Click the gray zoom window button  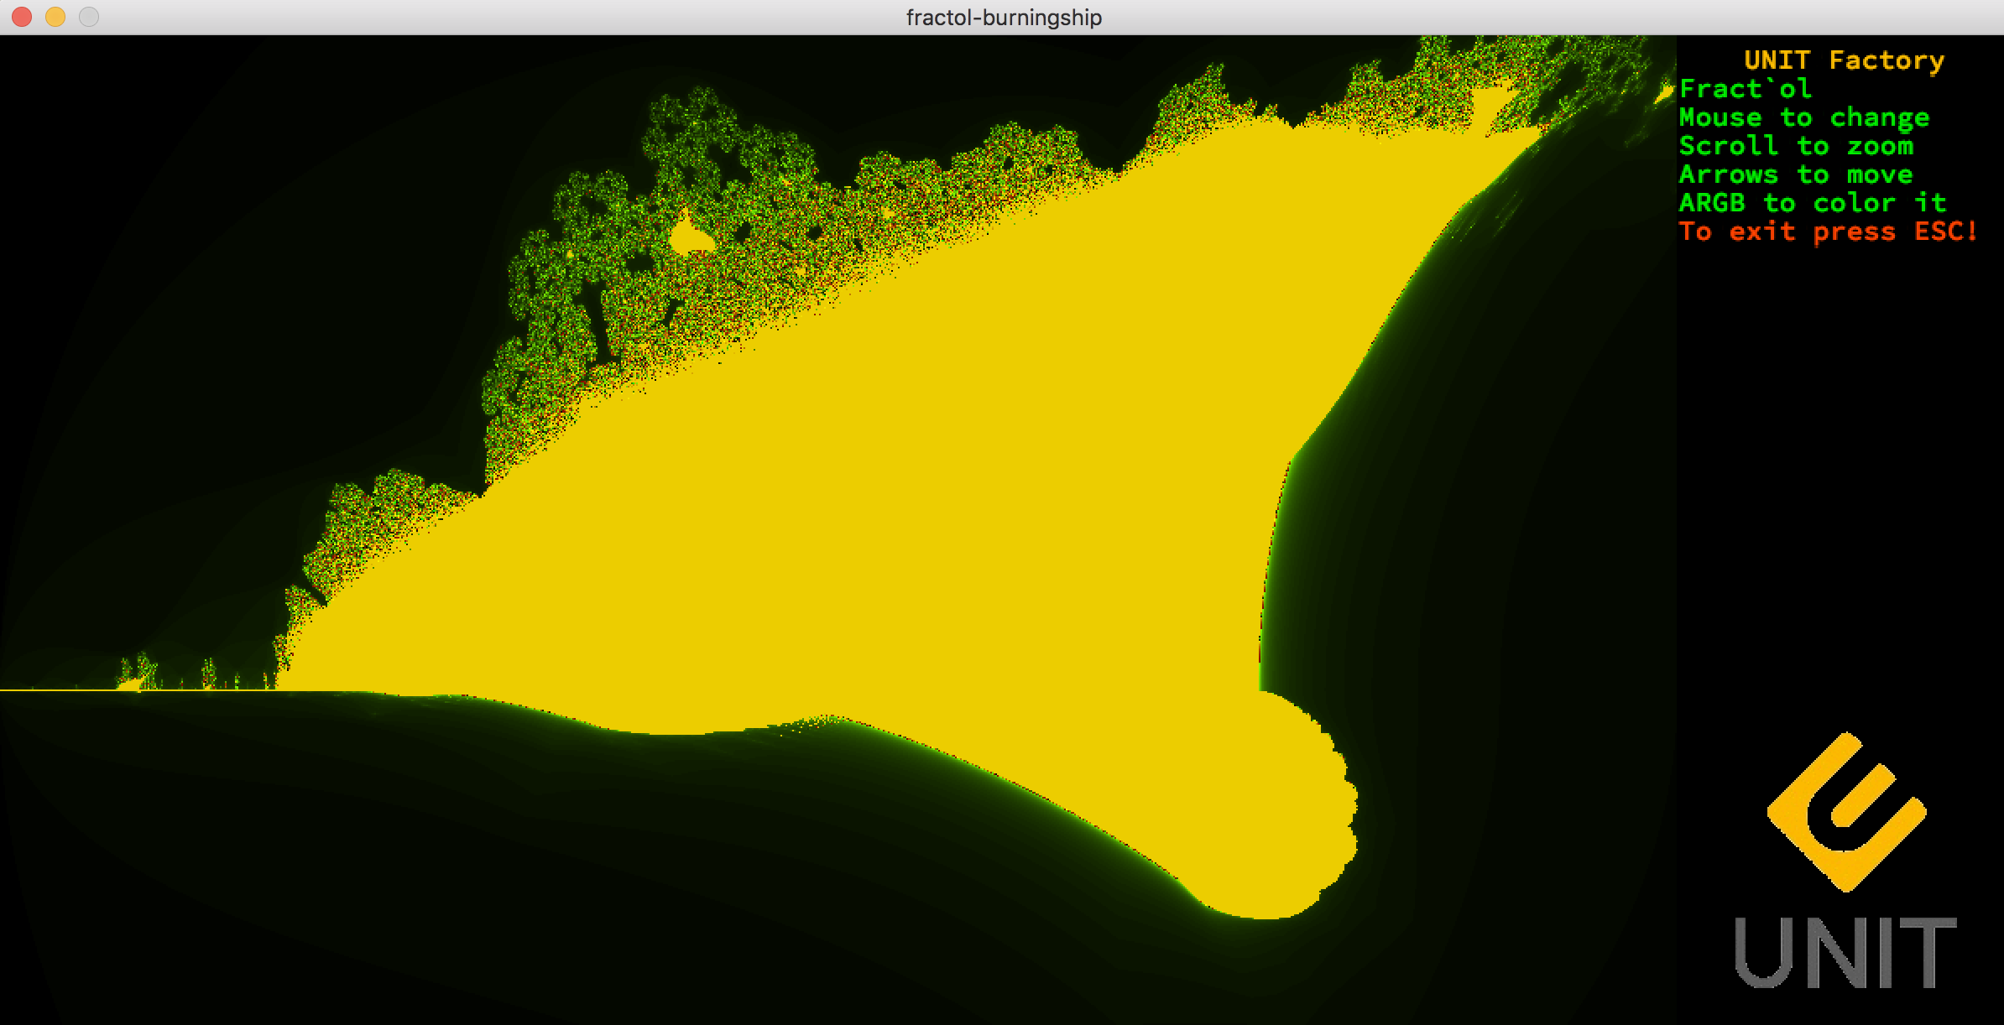89,17
